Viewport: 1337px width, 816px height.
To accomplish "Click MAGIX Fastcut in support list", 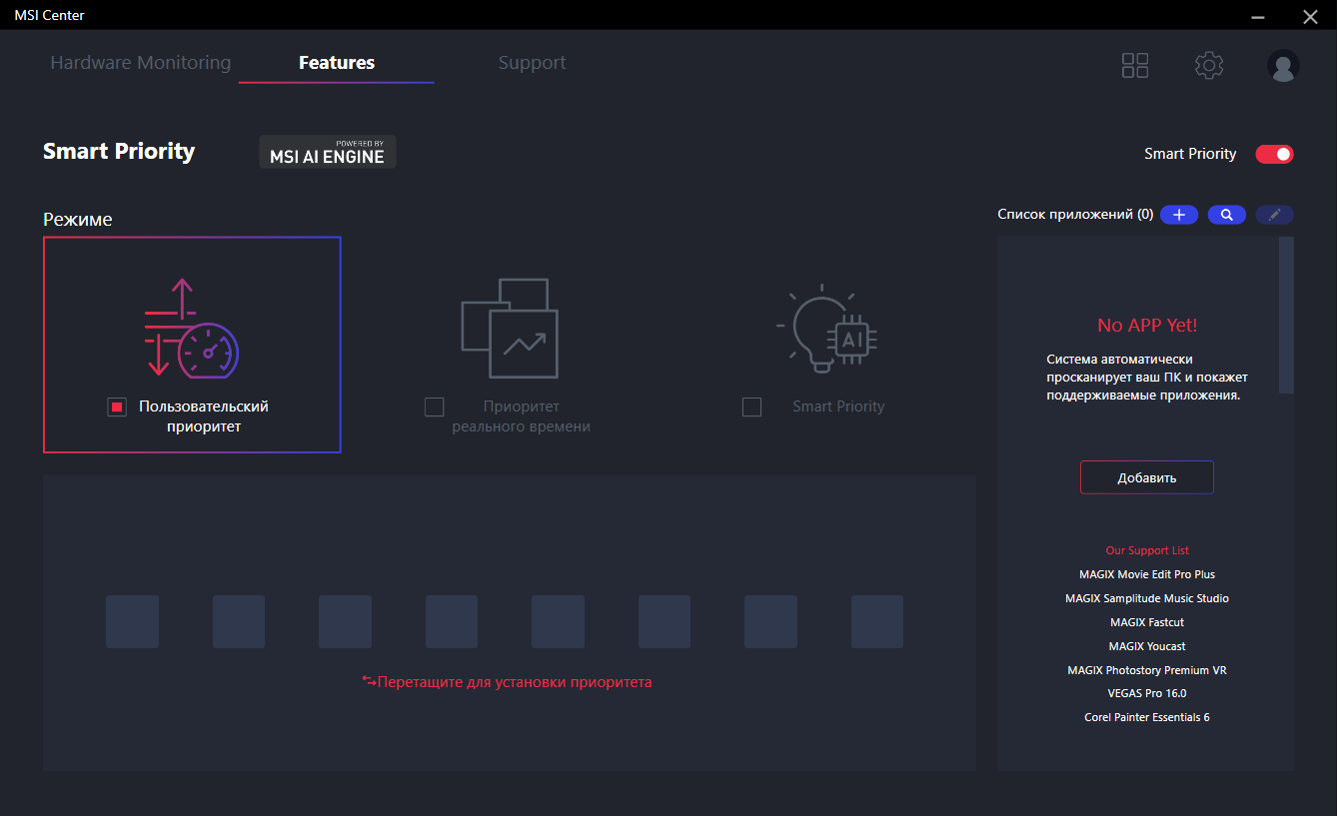I will [x=1147, y=622].
